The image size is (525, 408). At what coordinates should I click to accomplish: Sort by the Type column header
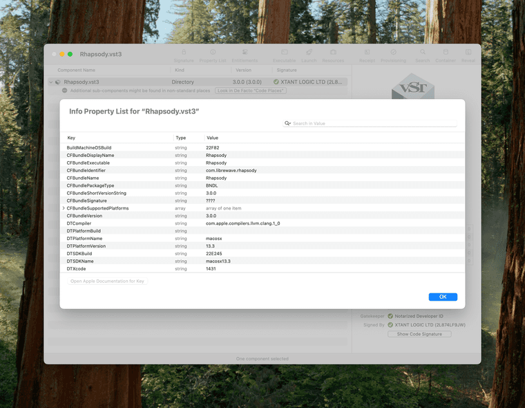click(x=180, y=138)
